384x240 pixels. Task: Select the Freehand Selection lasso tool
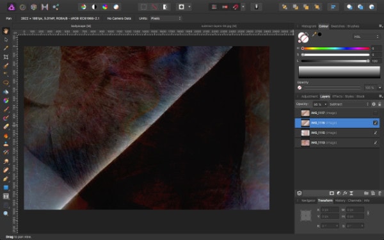[x=6, y=83]
